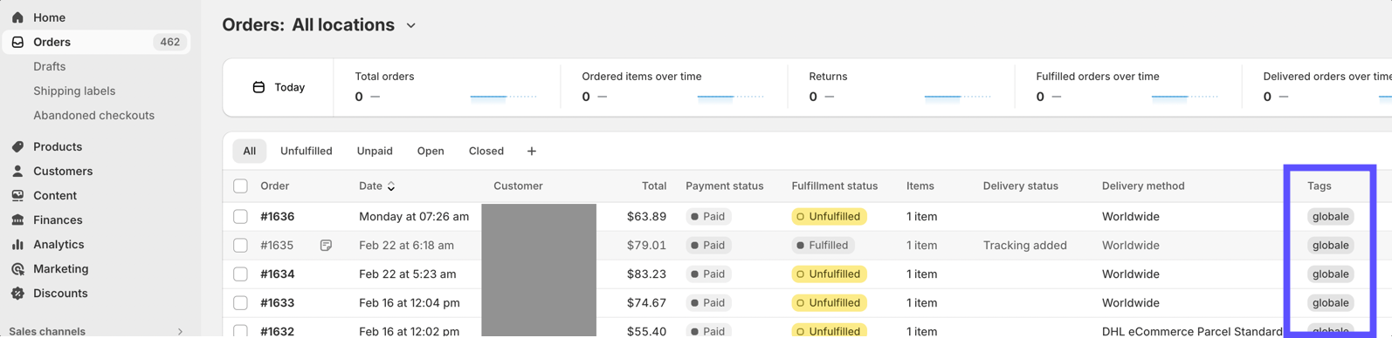Open order #1634
This screenshot has height=338, width=1392.
coord(277,274)
